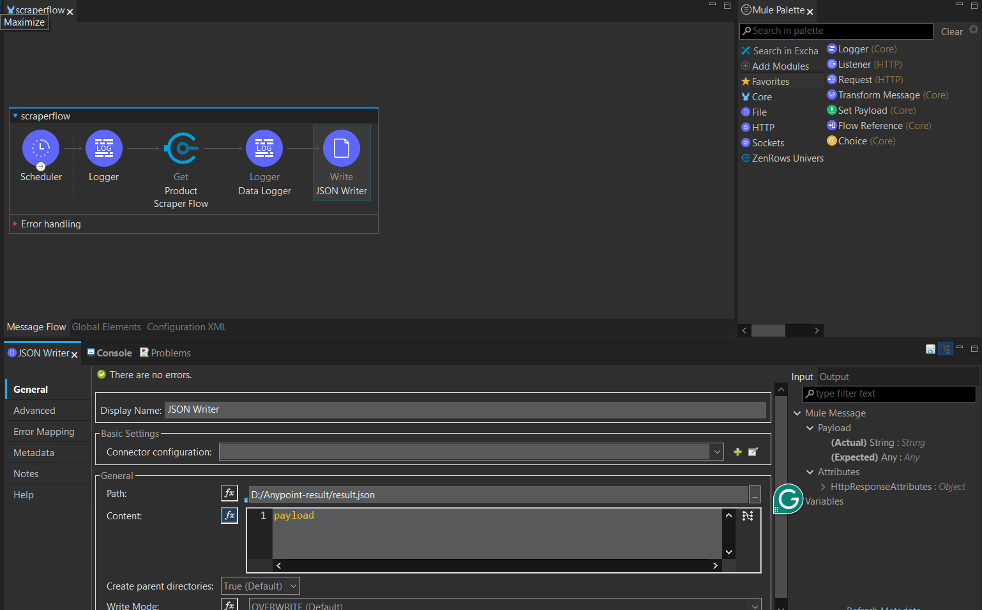Show File module in palette
Image resolution: width=982 pixels, height=610 pixels.
coord(754,112)
